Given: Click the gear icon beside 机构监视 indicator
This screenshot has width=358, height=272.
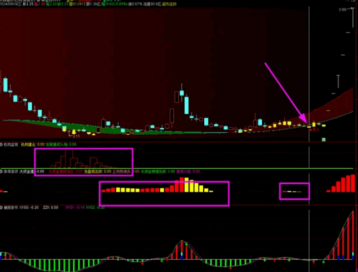Looking at the screenshot, I should pyautogui.click(x=3, y=144).
